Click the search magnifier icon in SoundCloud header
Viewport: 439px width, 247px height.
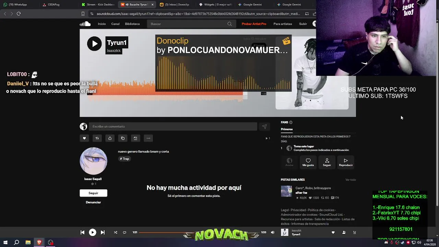[x=229, y=24]
